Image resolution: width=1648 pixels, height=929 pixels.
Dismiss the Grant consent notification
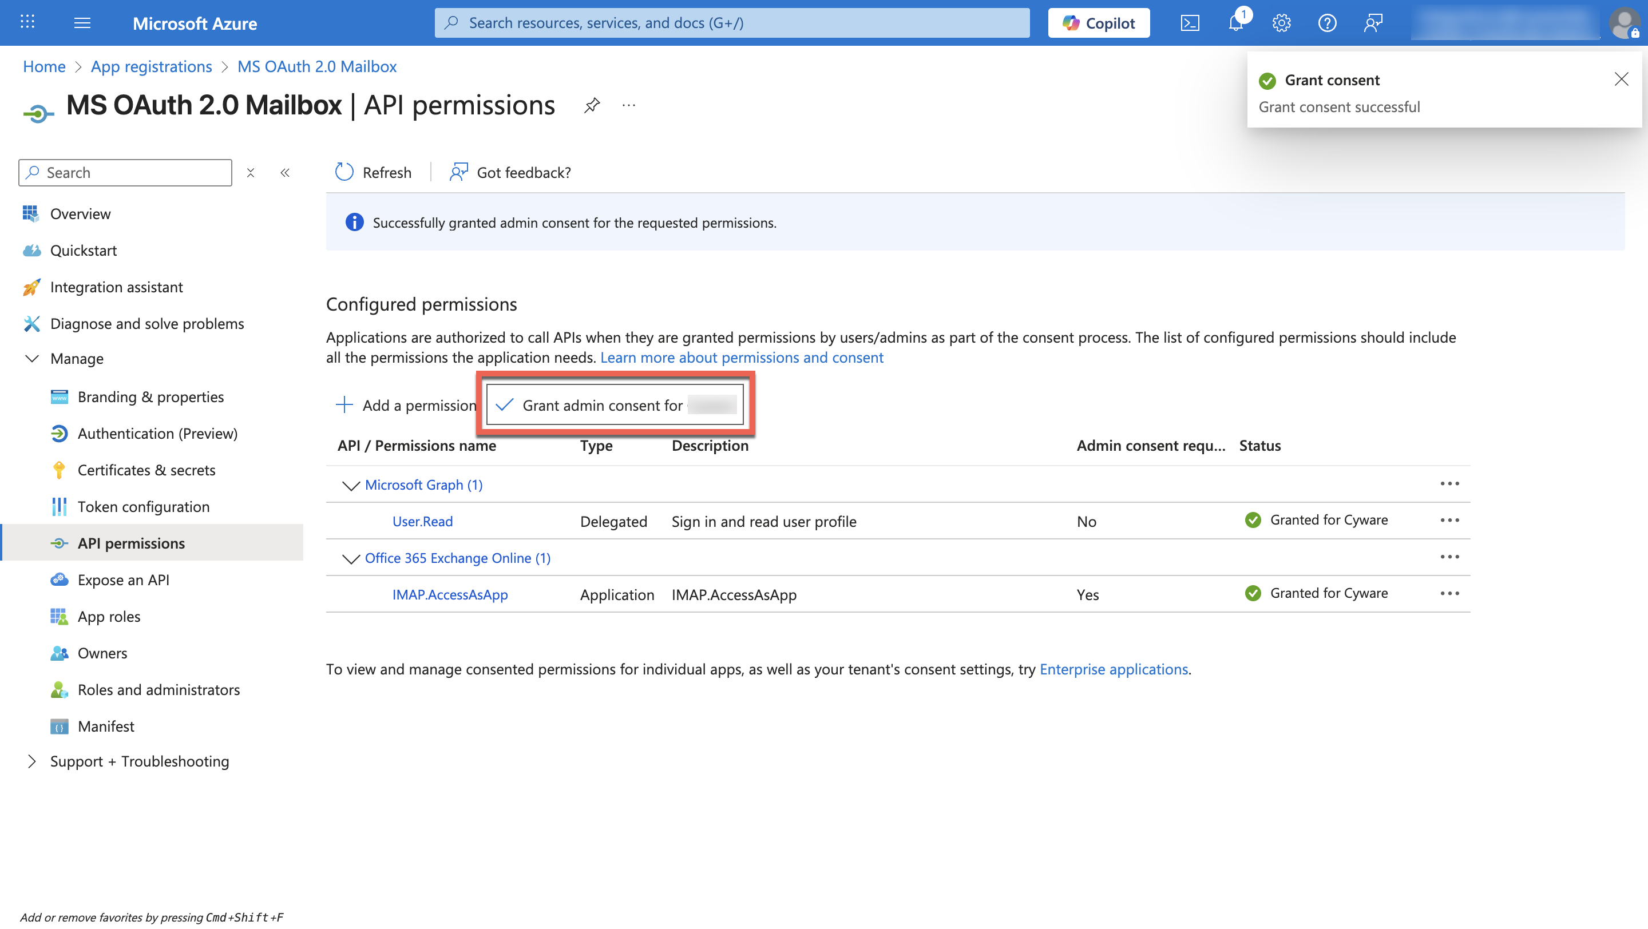(x=1621, y=80)
